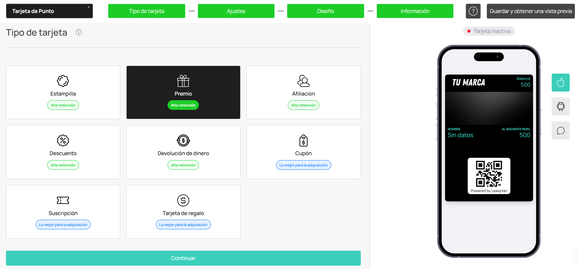Go to the Ajustes step tab
Screen dimensions: 578x269
pyautogui.click(x=236, y=11)
